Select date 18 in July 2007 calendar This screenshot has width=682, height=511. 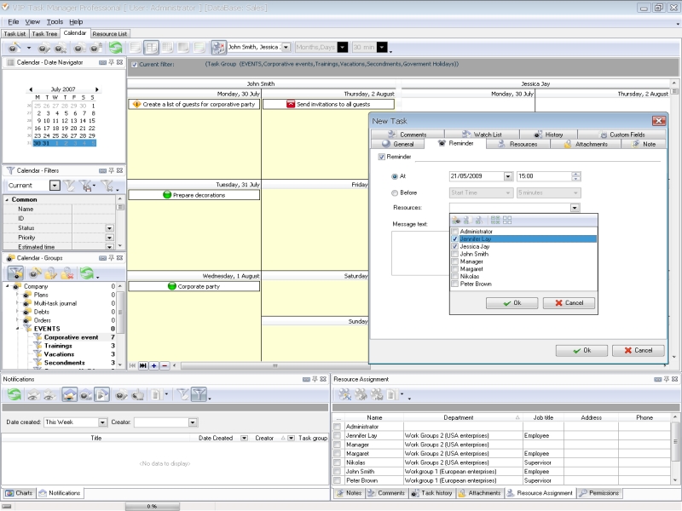point(56,129)
